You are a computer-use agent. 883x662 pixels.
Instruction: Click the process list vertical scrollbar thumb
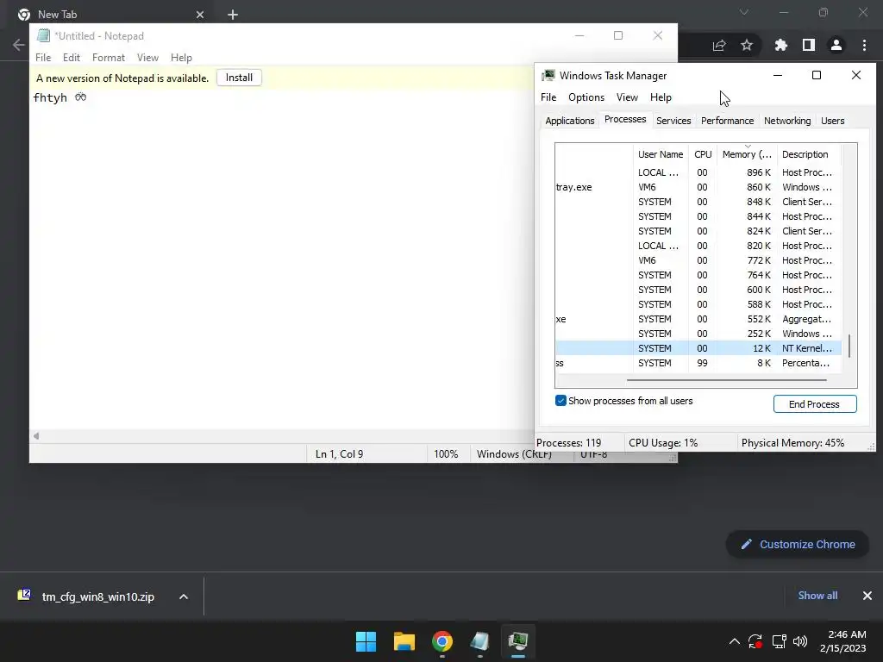[x=849, y=346]
